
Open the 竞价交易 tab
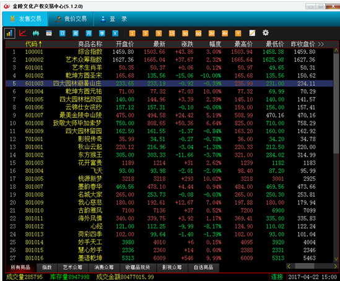pos(71,19)
